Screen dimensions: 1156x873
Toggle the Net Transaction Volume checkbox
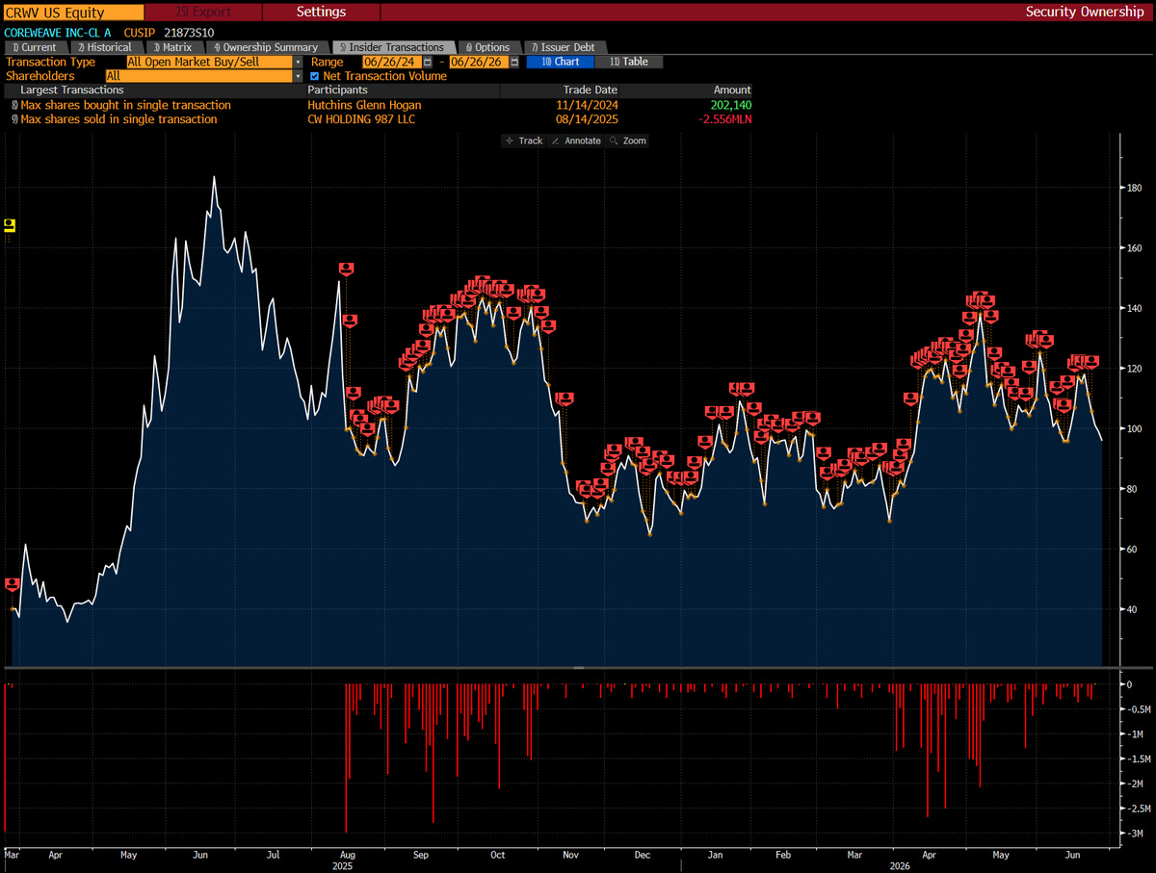[x=314, y=76]
